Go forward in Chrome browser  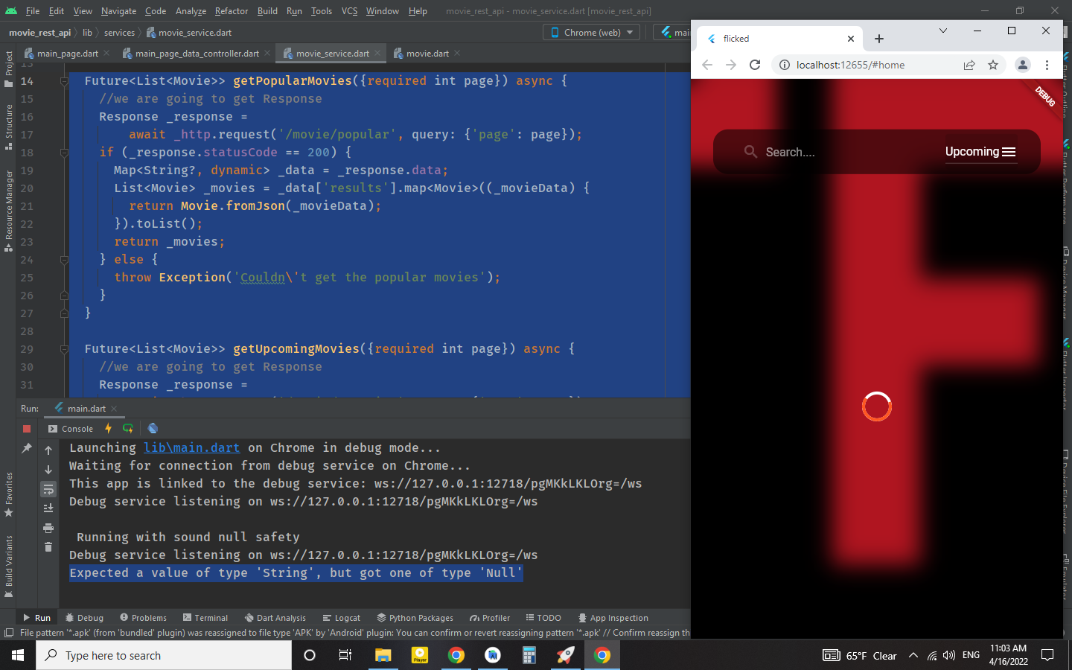731,65
